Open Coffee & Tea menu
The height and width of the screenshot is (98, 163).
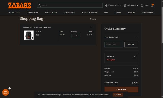(51, 13)
